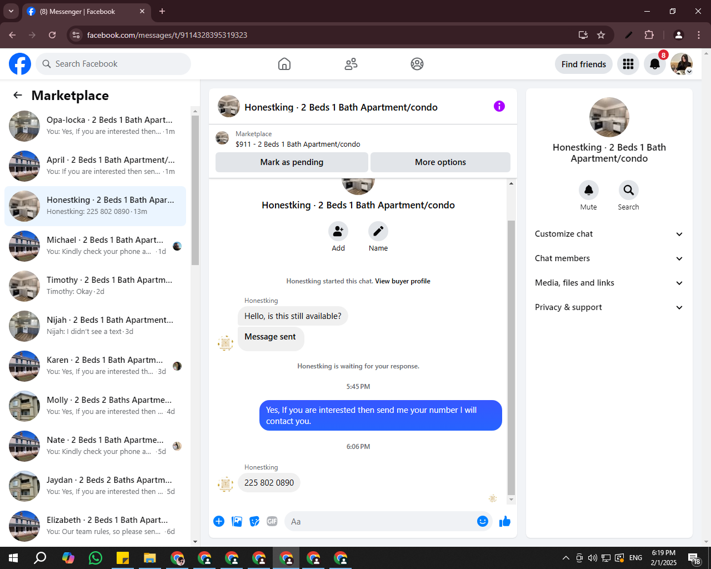Open the notifications bell icon

tap(655, 64)
